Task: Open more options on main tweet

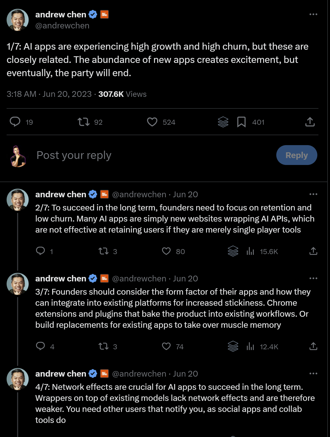Action: click(313, 14)
